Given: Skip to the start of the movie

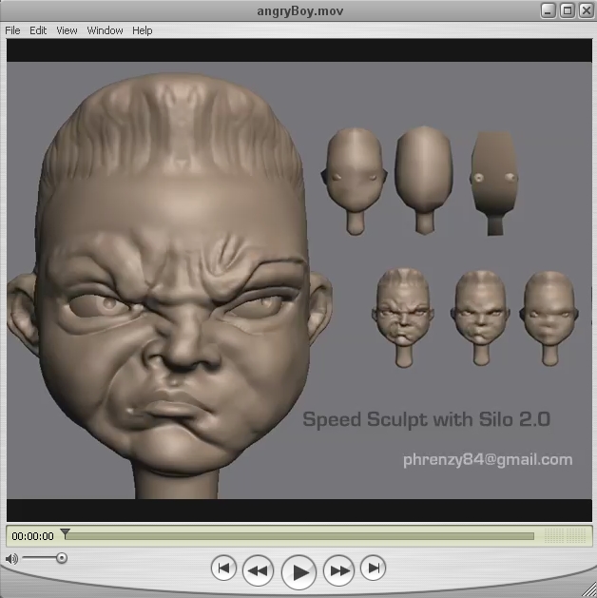Looking at the screenshot, I should (223, 568).
